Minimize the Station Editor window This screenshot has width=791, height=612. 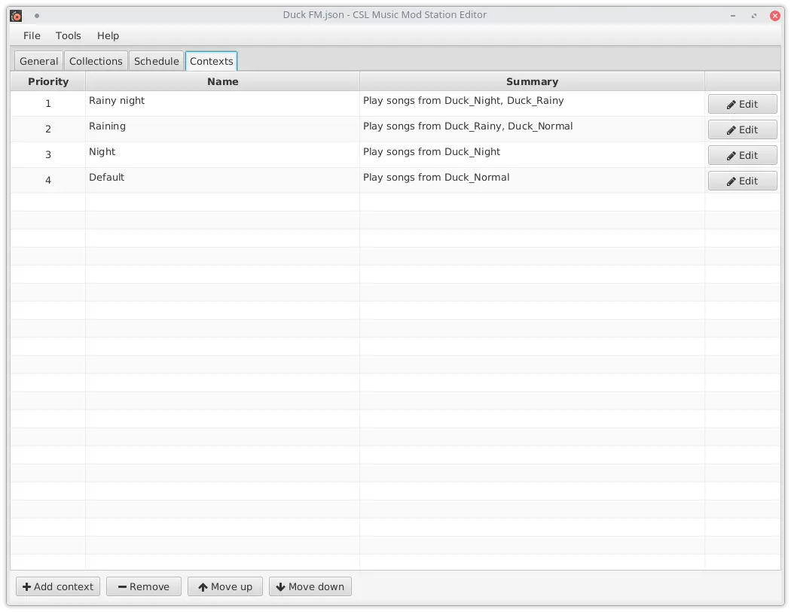[732, 16]
